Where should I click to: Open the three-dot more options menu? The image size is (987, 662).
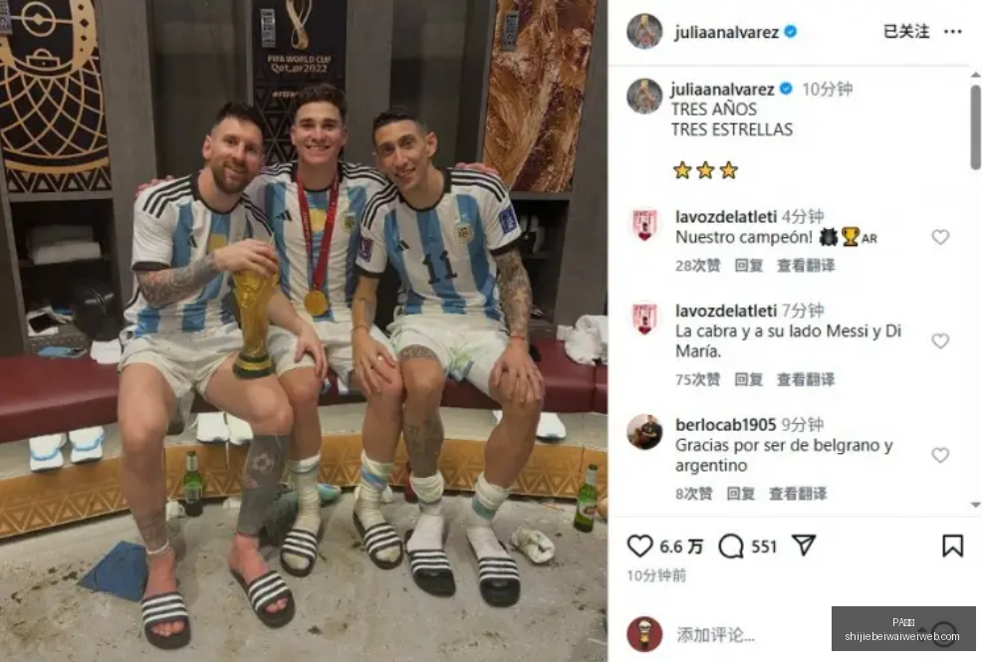pos(952,32)
